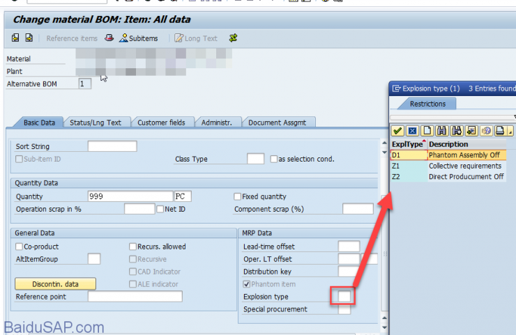Click the red hat icon beside Reference items
516x335 pixels.
point(109,38)
